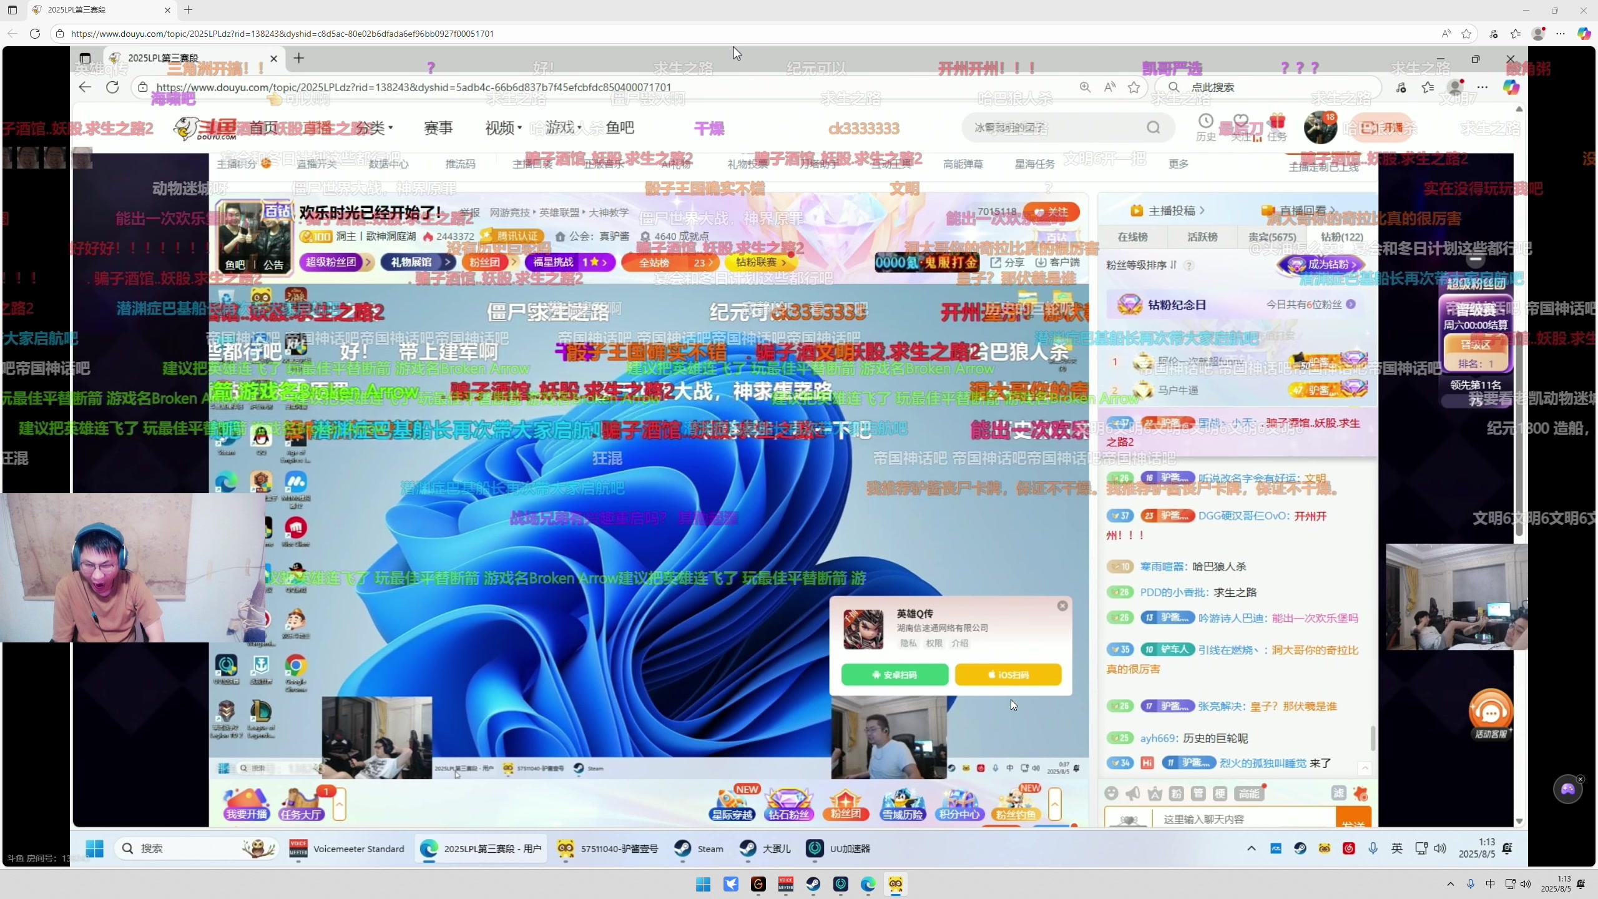Click the Copilot icon in outer Edge toolbar
Viewport: 1598px width, 899px height.
(1584, 34)
